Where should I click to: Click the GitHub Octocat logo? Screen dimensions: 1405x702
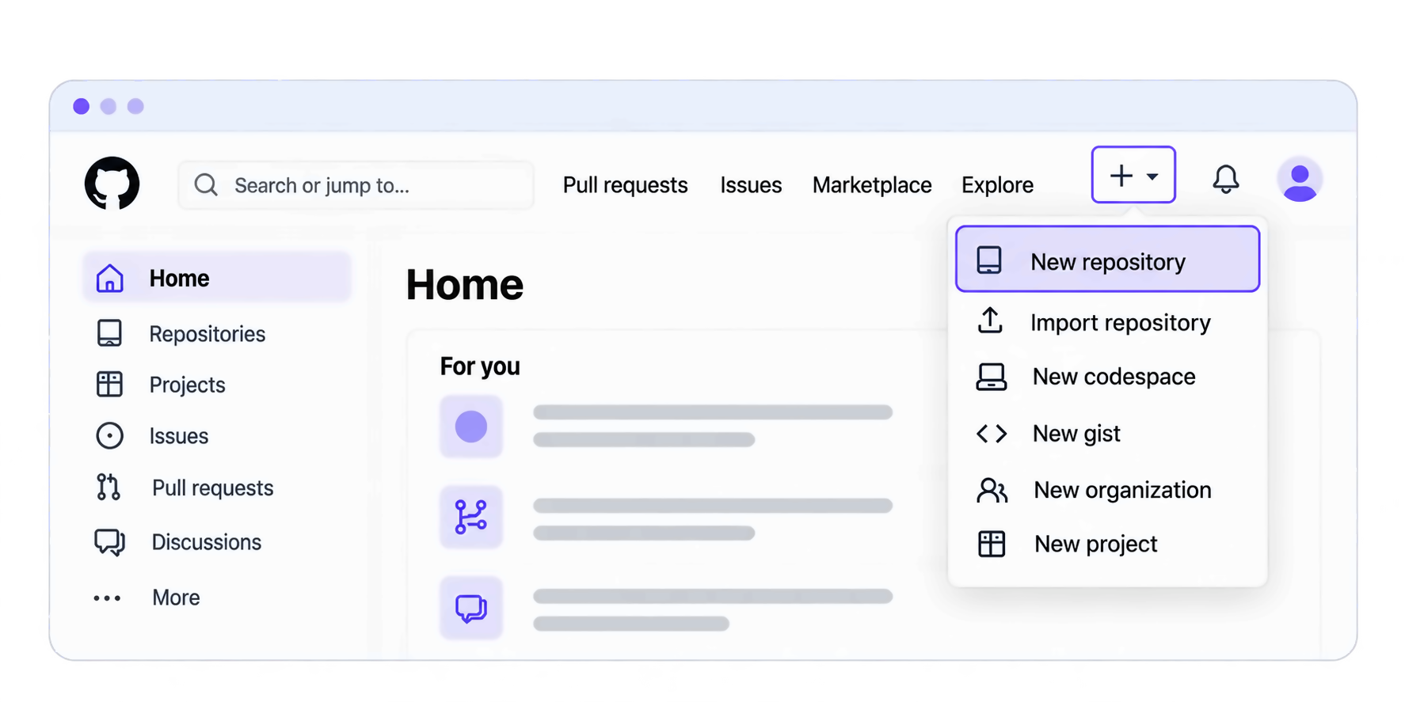point(112,184)
